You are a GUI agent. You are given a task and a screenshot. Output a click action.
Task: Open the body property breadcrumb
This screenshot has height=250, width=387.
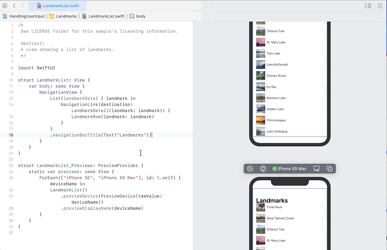[x=138, y=16]
